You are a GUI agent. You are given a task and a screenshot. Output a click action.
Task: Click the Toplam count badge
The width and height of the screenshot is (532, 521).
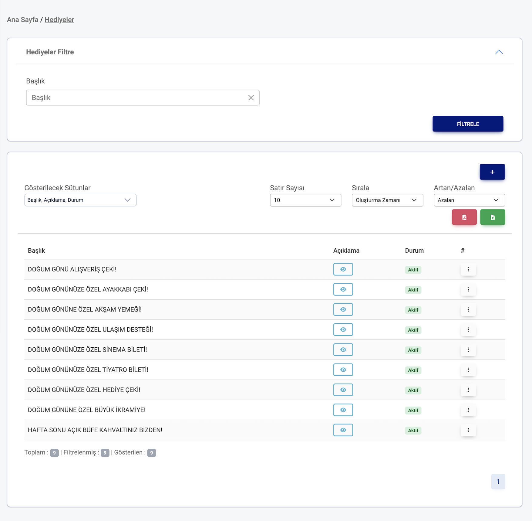click(54, 453)
